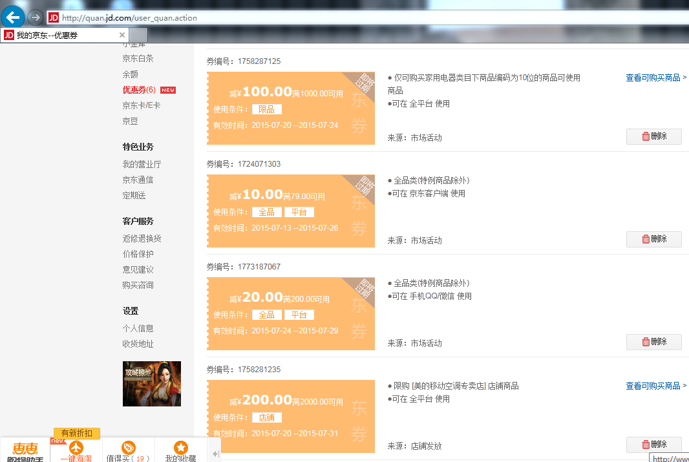Open a new blank browser tab

(139, 35)
